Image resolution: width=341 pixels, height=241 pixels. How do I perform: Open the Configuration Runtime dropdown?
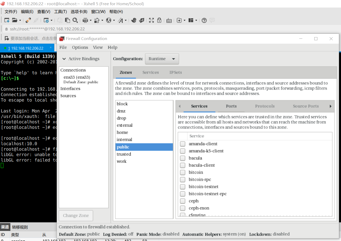point(162,59)
